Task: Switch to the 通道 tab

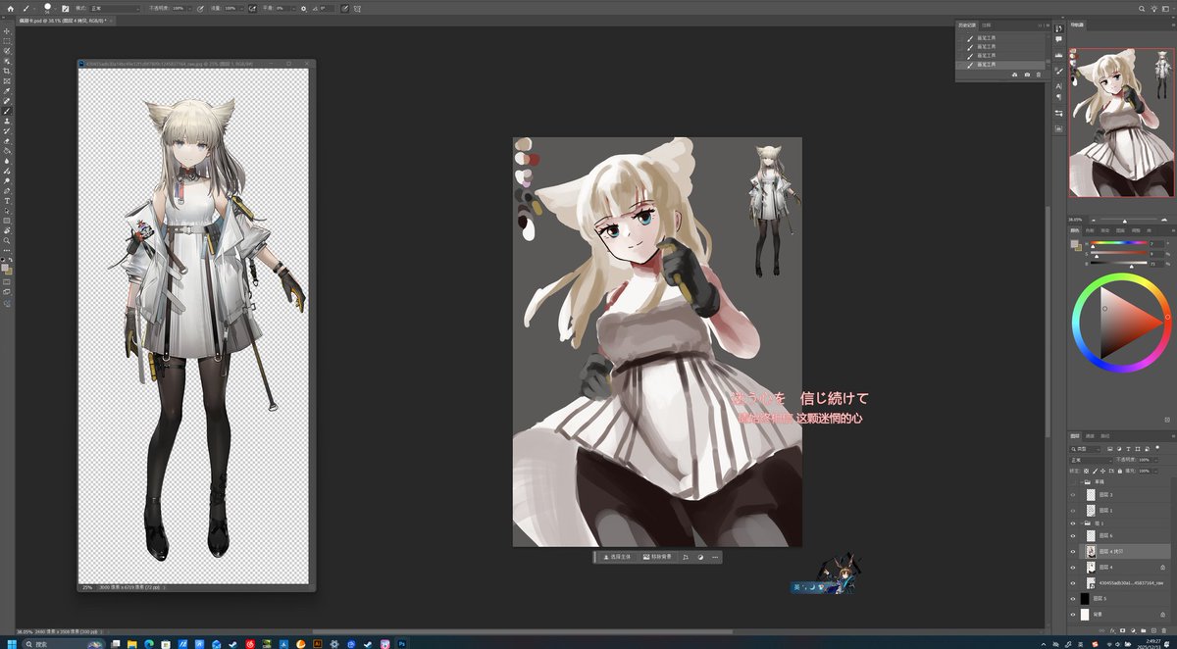Action: click(x=1090, y=436)
